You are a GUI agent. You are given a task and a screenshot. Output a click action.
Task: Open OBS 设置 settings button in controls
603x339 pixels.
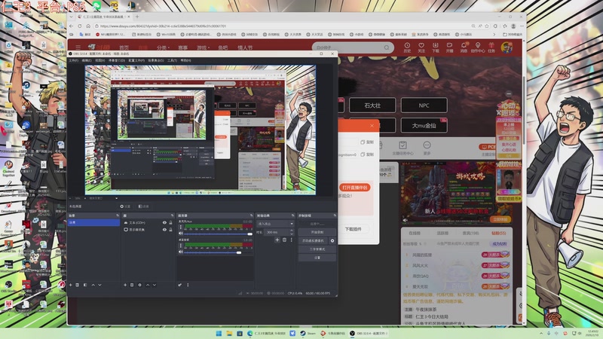[317, 258]
